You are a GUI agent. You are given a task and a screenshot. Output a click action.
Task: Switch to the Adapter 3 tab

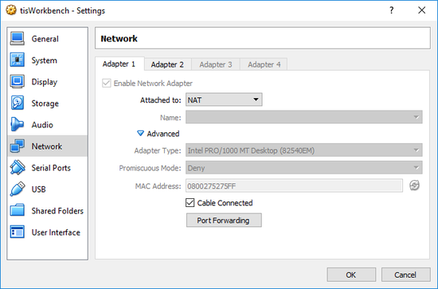coord(216,64)
